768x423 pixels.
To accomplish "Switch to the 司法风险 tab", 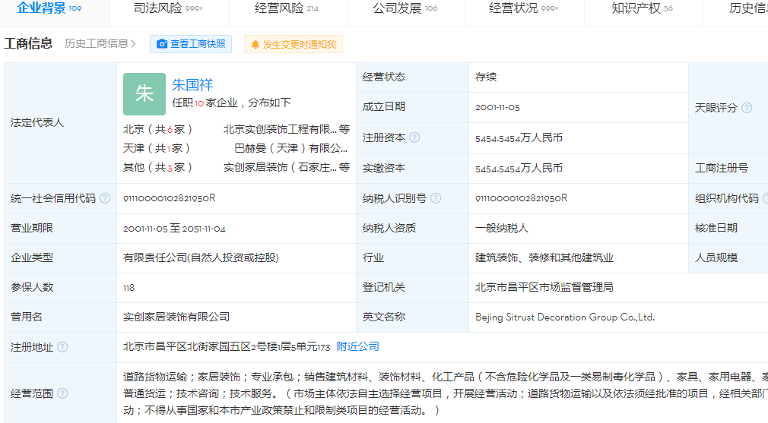I will (x=167, y=8).
